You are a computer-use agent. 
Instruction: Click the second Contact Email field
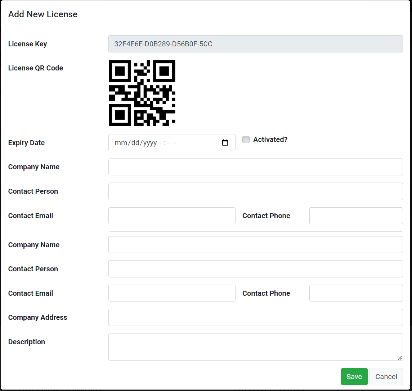(x=172, y=293)
